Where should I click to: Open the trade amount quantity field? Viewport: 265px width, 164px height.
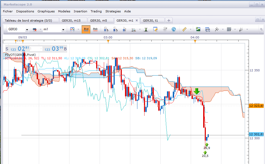click(x=36, y=49)
